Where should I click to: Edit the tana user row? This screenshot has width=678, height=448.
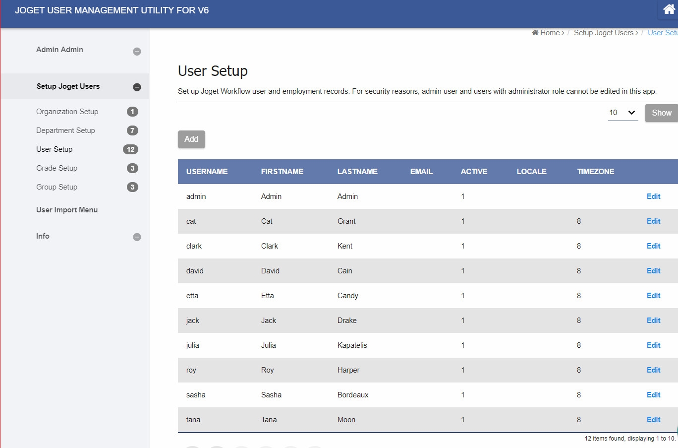[x=653, y=420]
